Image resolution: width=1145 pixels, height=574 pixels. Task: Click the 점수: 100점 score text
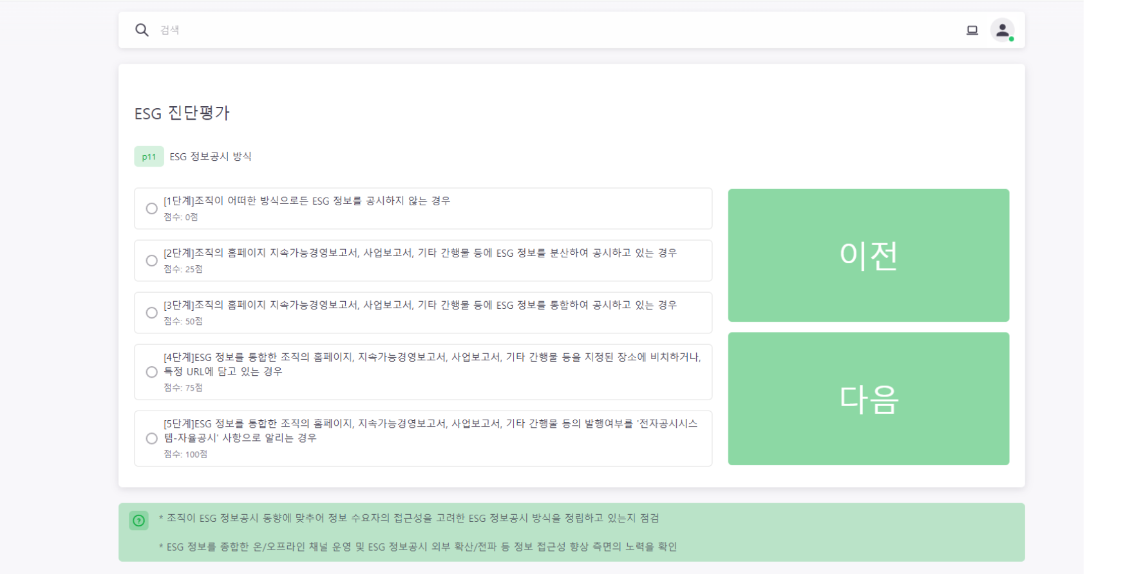pos(185,454)
